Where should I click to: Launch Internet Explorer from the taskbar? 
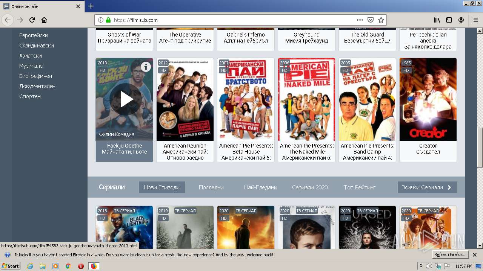[x=30, y=266]
